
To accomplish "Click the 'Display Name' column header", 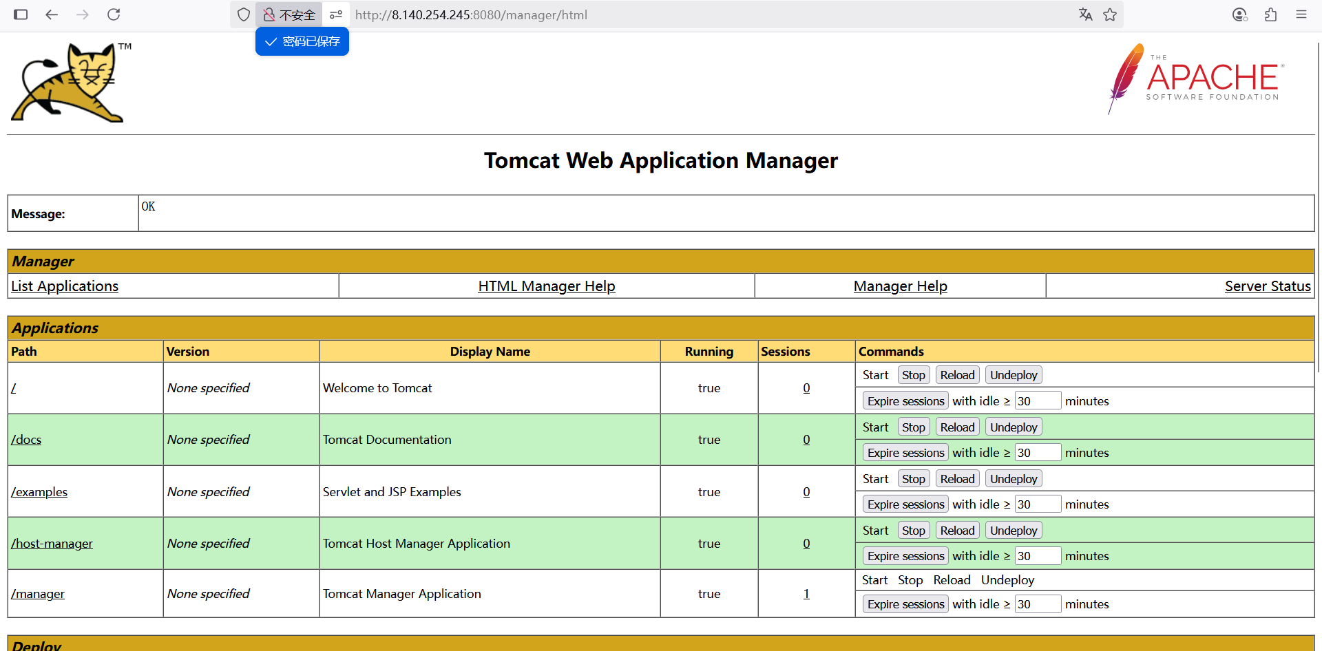I will (490, 352).
